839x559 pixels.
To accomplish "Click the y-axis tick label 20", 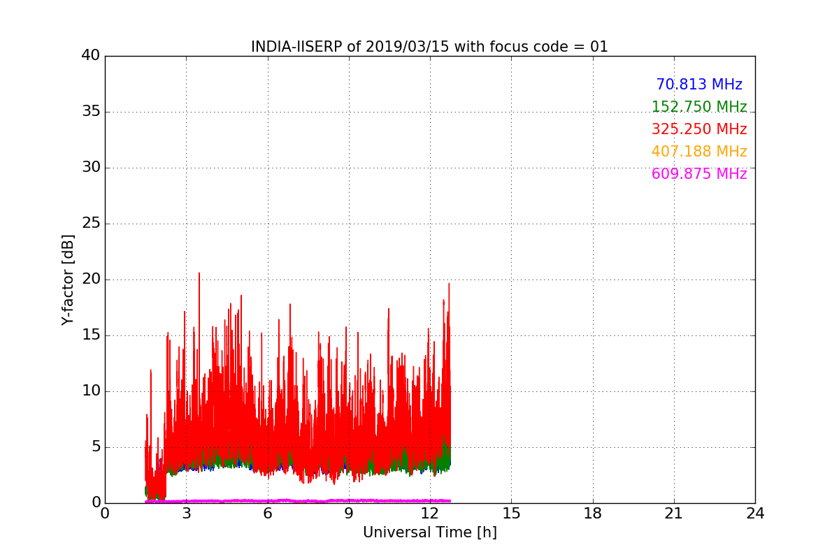I will (x=91, y=279).
